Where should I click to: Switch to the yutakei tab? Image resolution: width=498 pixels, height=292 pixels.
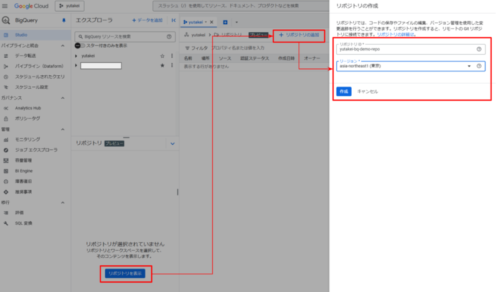(x=195, y=22)
